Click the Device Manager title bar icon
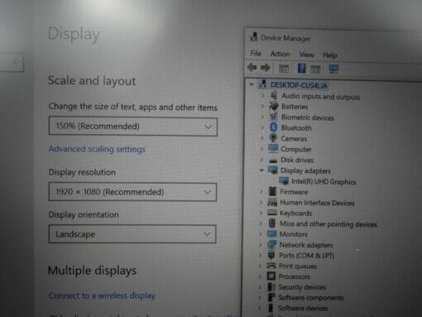This screenshot has width=422, height=317. tap(254, 36)
